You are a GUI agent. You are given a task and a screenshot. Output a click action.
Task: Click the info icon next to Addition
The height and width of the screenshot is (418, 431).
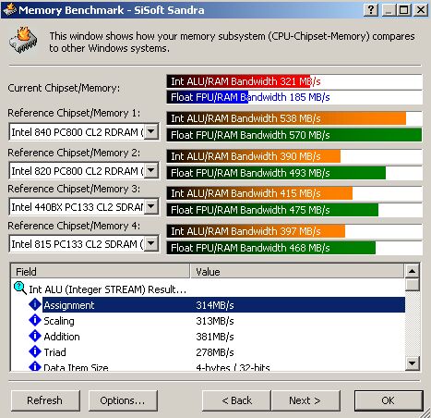point(35,336)
